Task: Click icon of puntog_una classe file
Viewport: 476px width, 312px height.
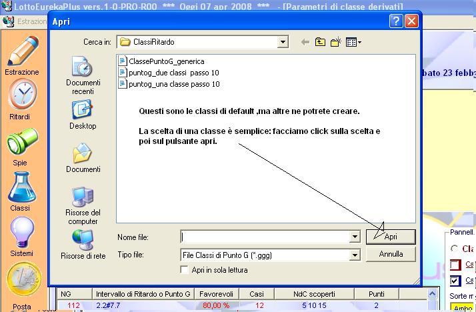Action: click(123, 84)
